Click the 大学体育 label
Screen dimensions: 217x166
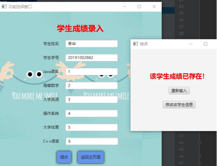click(x=51, y=127)
